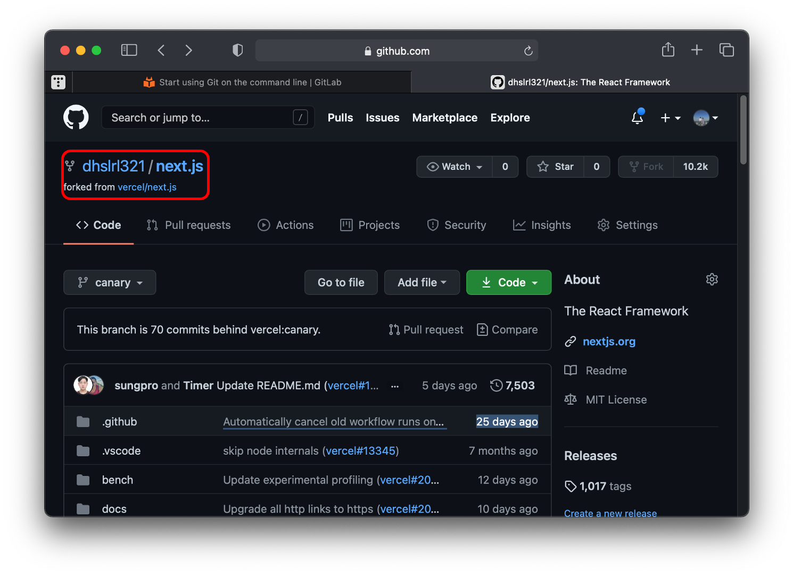The image size is (793, 575).
Task: Open the Pull requests tab
Action: point(188,225)
